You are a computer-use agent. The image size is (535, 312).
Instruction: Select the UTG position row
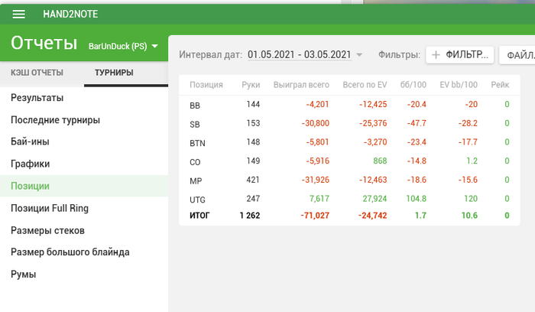click(x=349, y=199)
